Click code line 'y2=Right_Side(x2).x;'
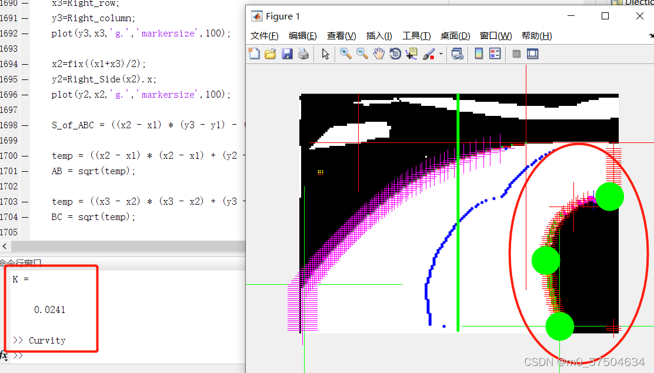This screenshot has height=373, width=654. [104, 79]
